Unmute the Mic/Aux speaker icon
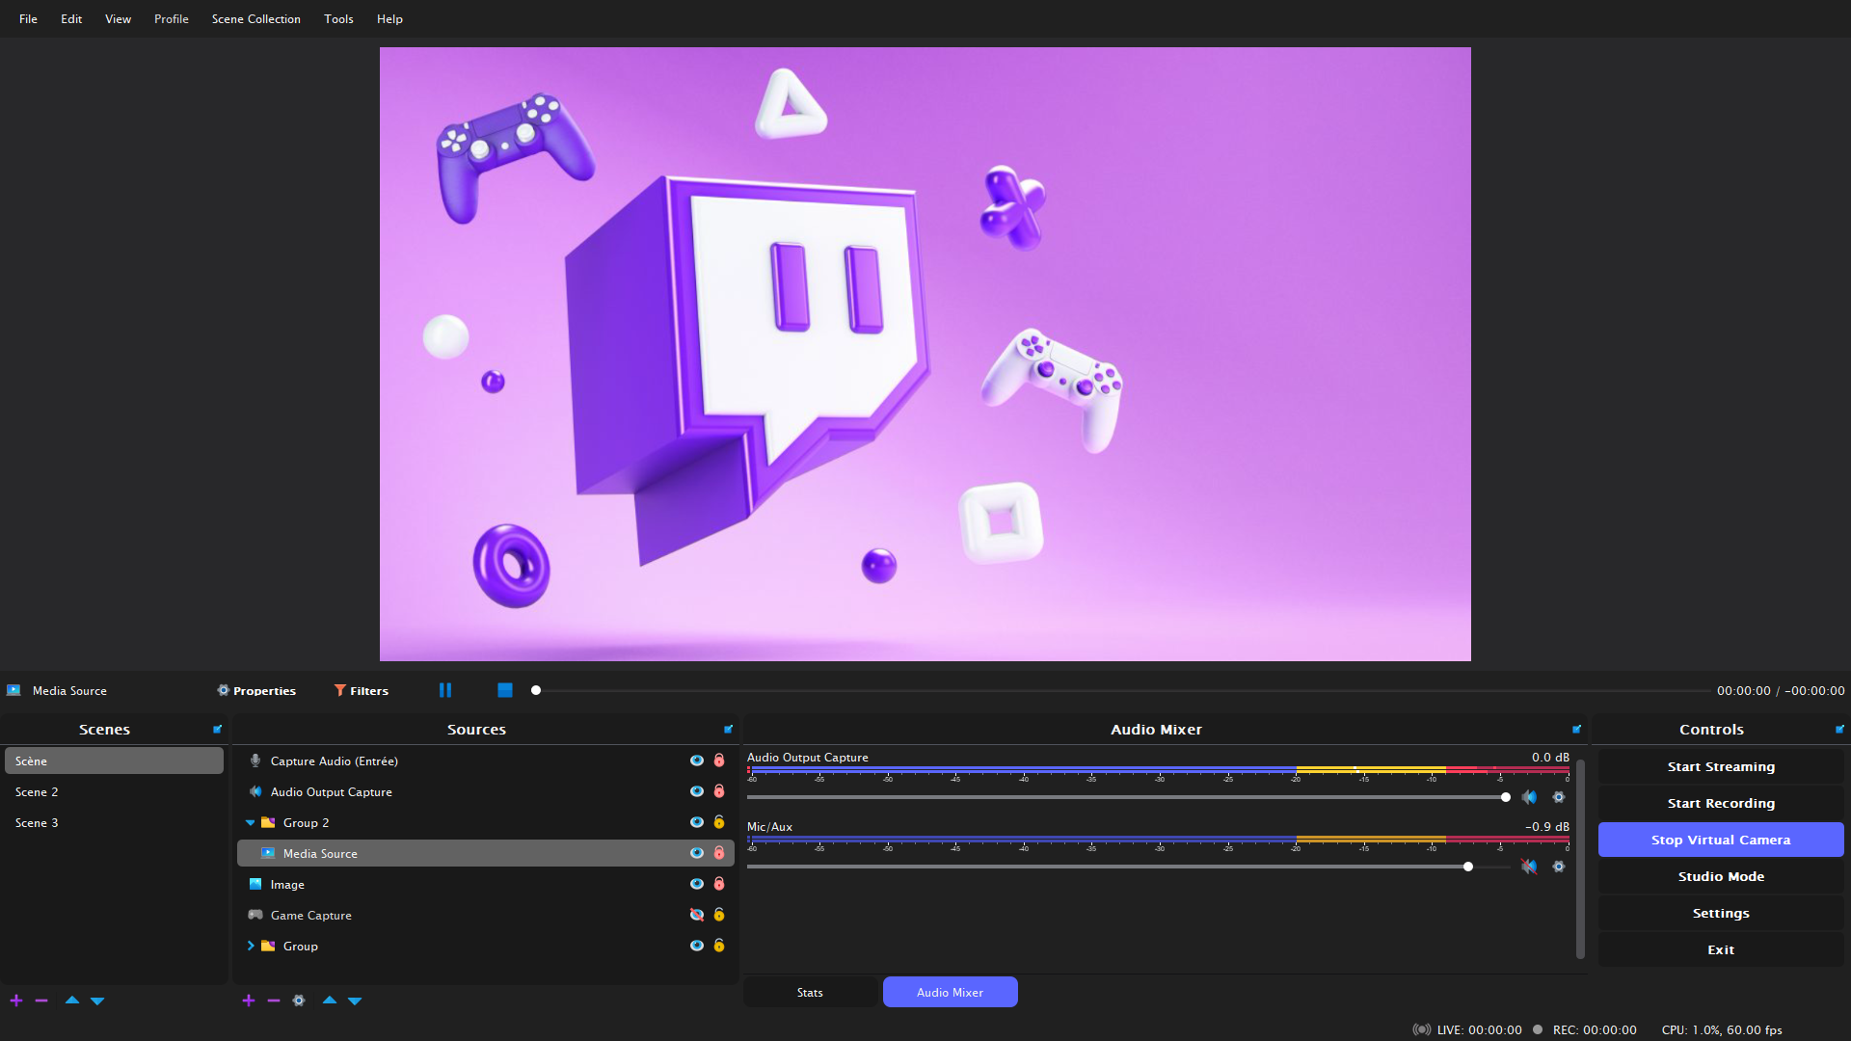This screenshot has width=1851, height=1041. [1529, 867]
